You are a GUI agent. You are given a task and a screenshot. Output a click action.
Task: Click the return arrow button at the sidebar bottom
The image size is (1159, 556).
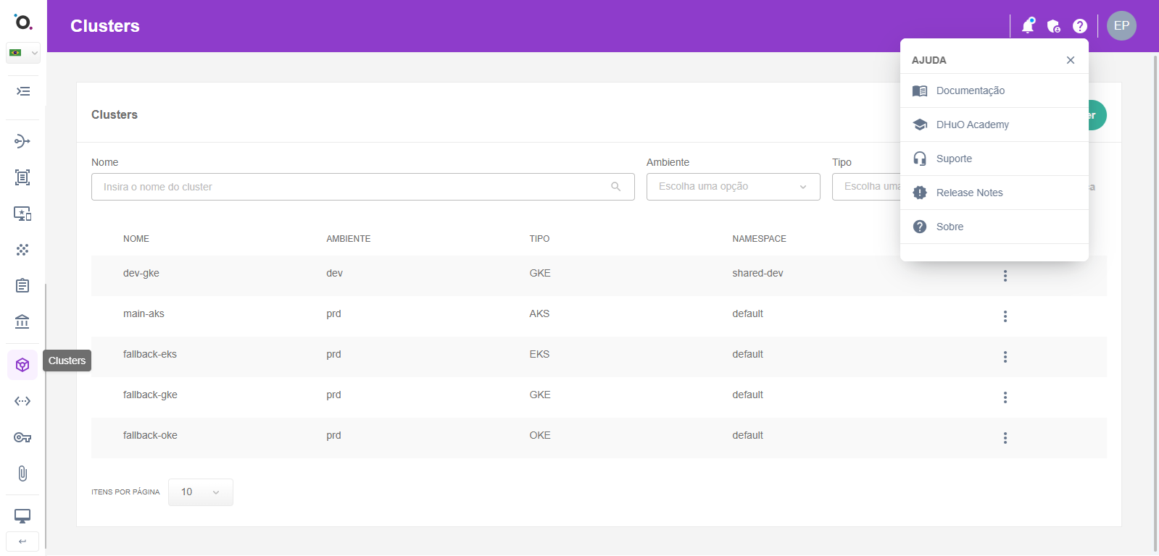coord(22,542)
